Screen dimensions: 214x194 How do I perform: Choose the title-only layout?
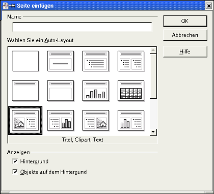click(25, 91)
